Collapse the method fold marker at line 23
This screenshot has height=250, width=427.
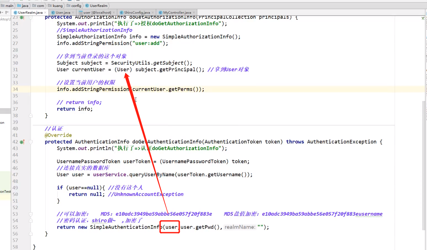coord(31,17)
